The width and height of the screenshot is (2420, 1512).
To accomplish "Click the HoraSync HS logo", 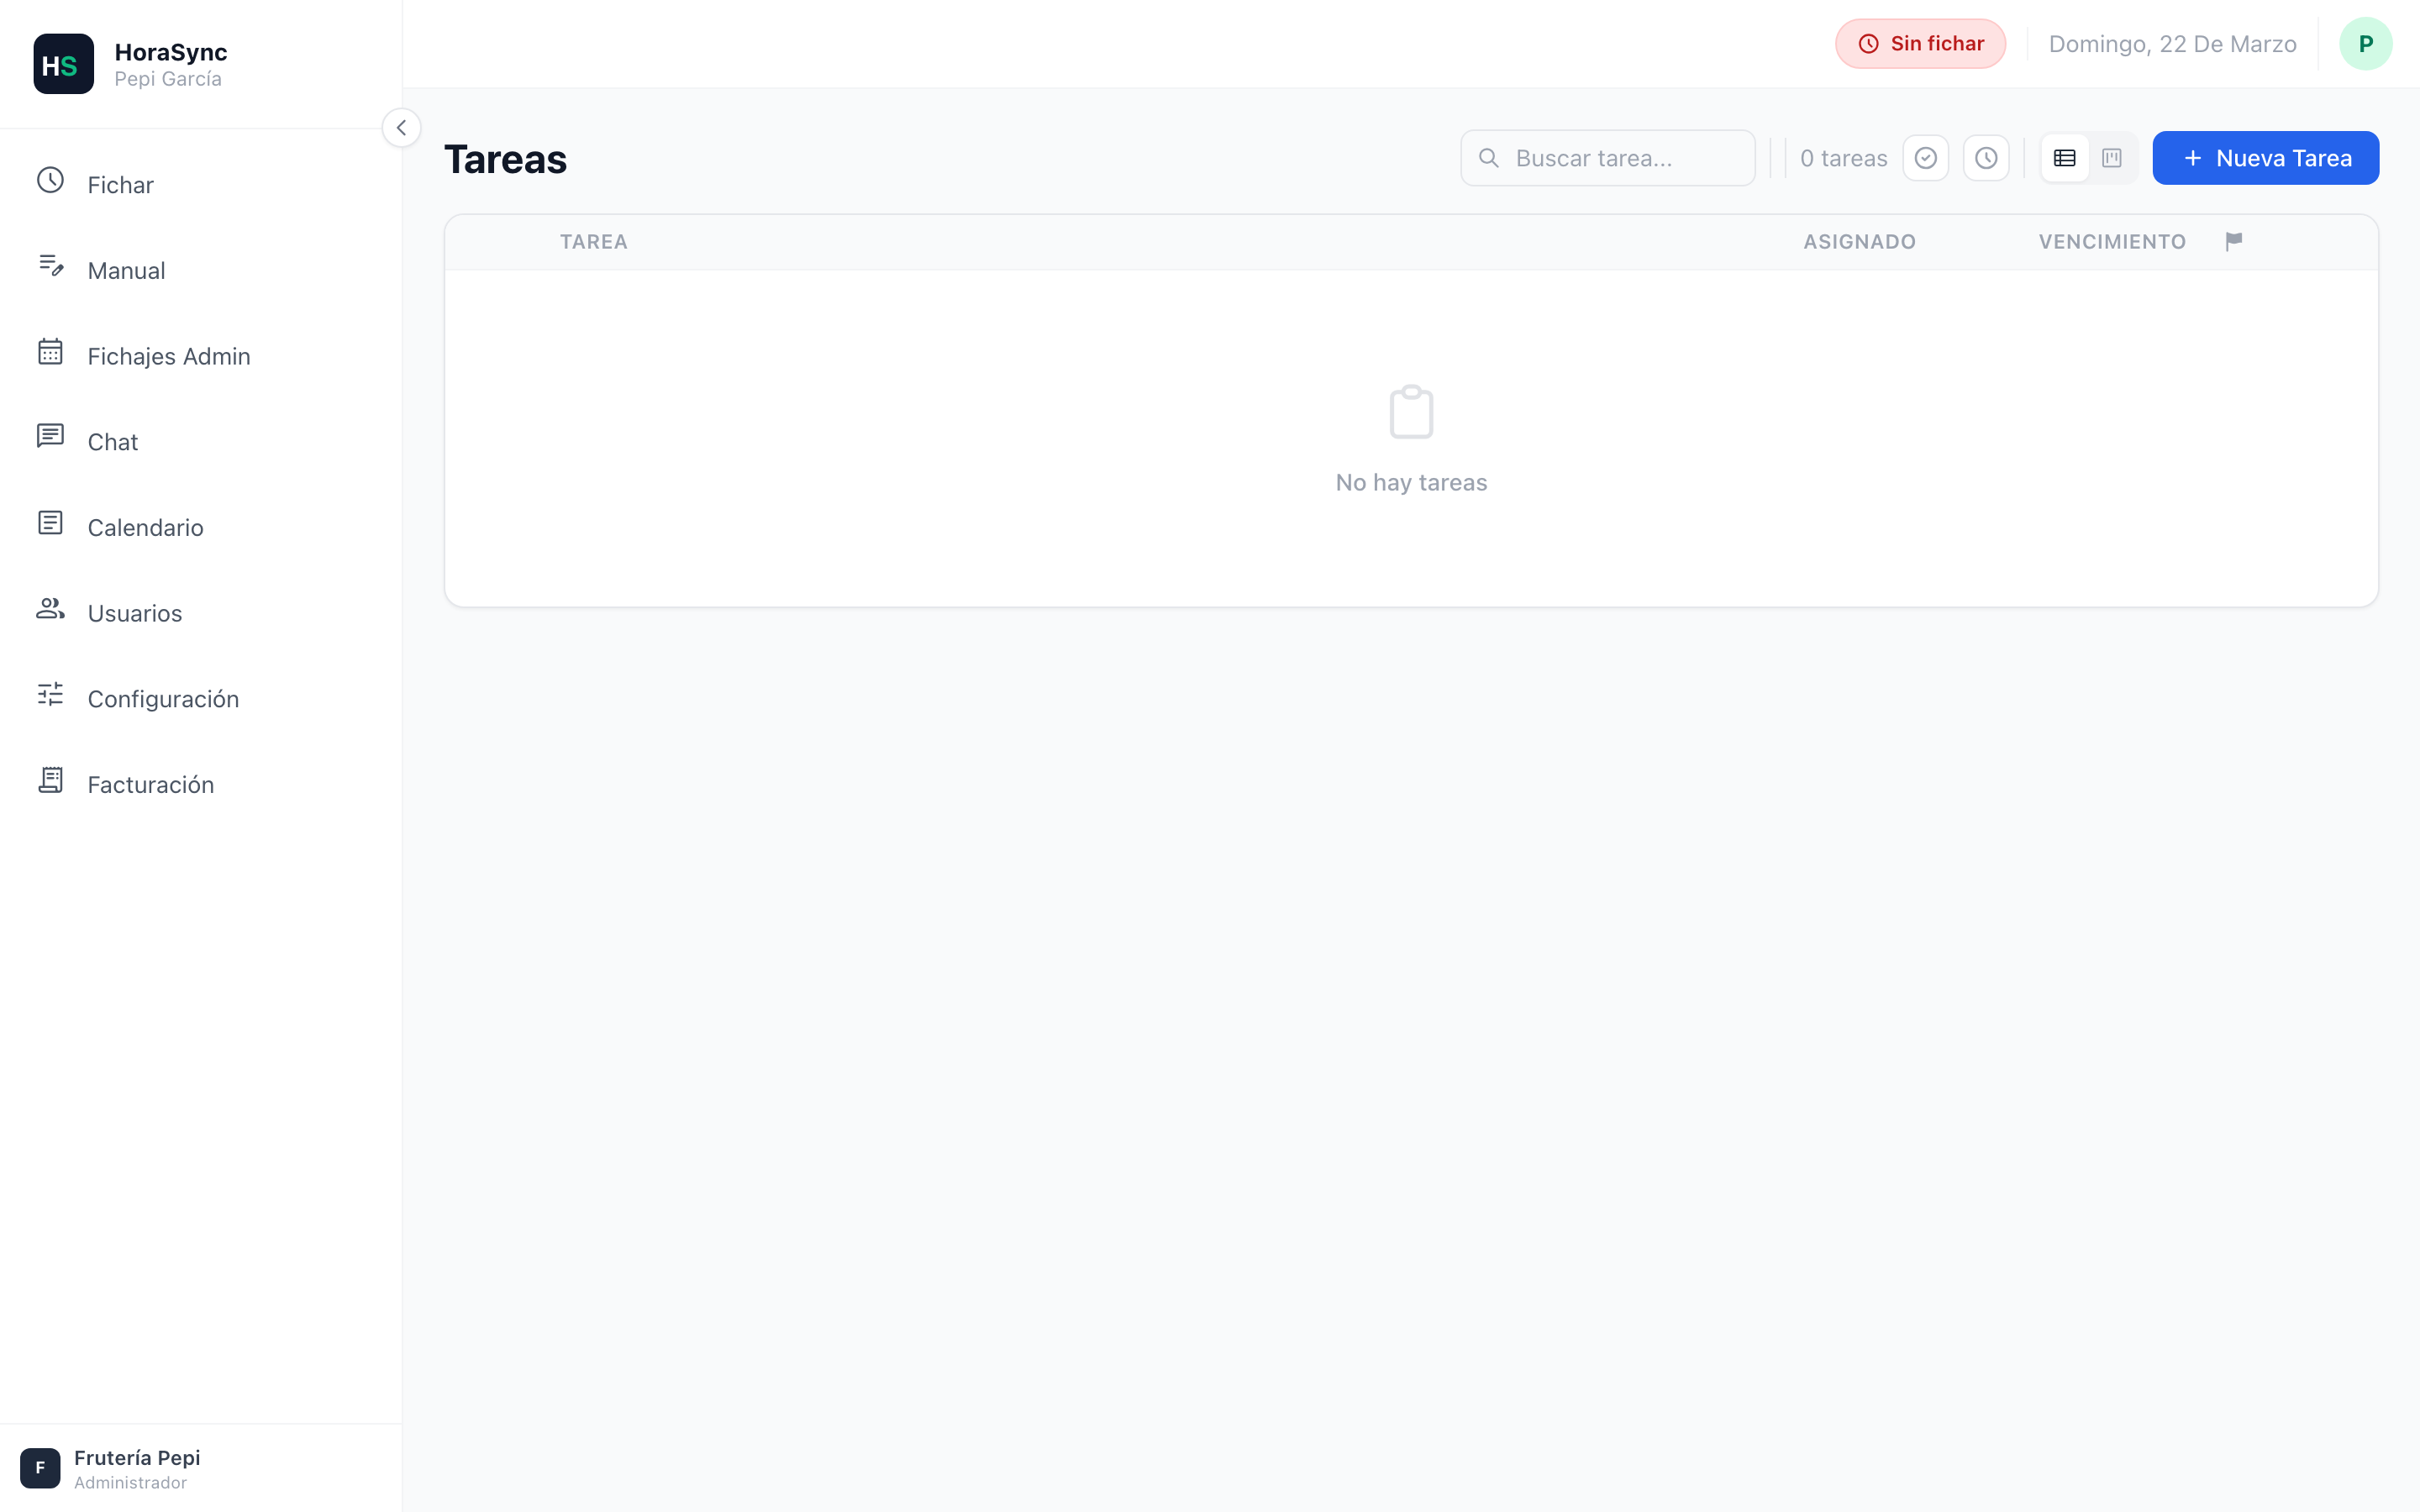I will 63,63.
